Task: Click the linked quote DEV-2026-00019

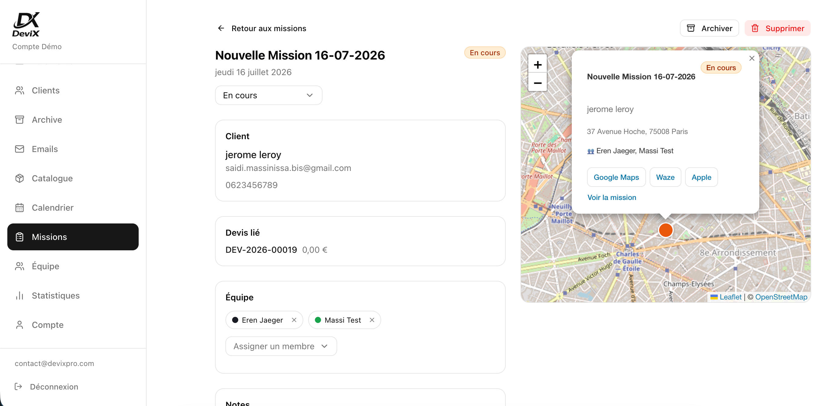Action: coord(261,250)
